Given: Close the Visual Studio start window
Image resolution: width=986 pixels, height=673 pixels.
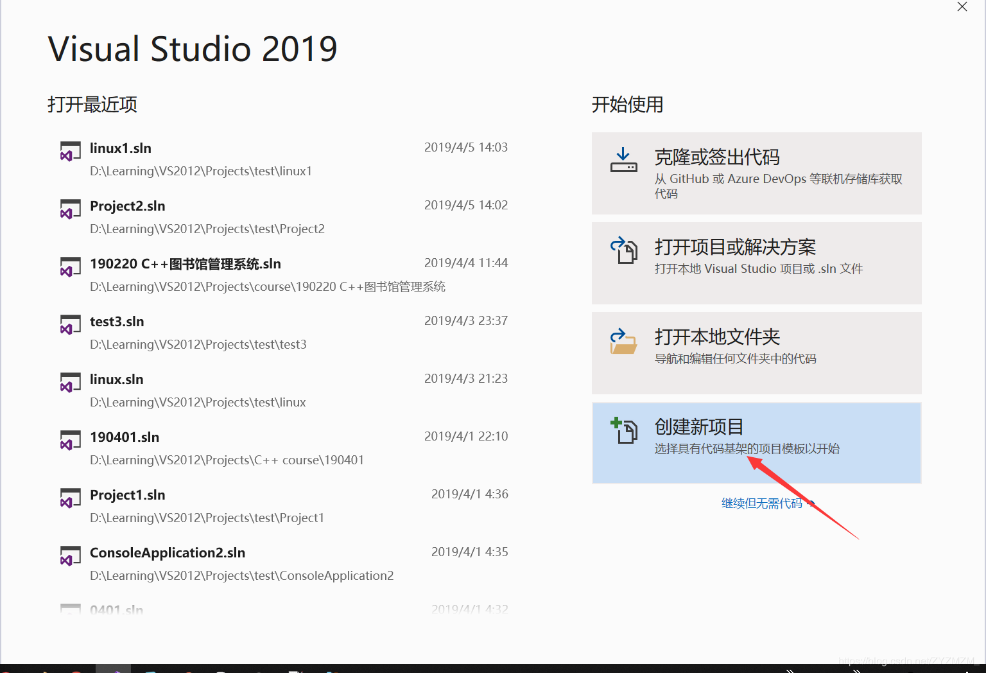Looking at the screenshot, I should click(x=962, y=7).
